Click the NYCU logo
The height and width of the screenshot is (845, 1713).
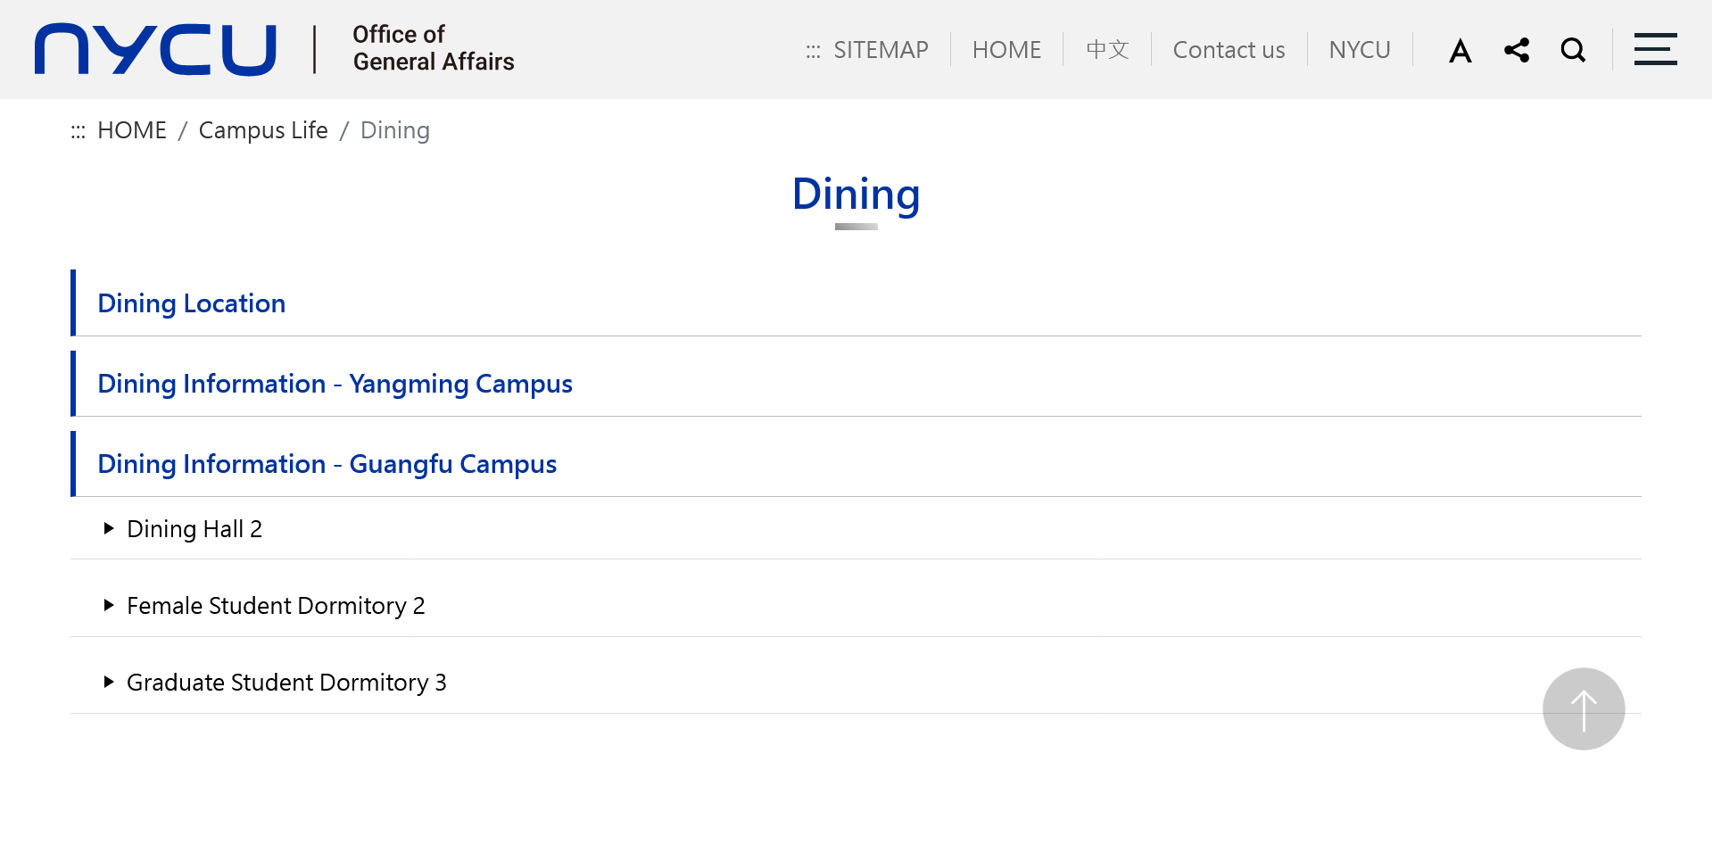coord(155,49)
